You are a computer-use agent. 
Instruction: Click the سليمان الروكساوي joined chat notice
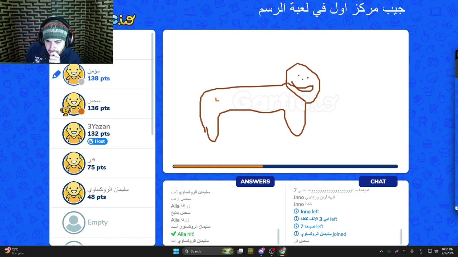point(320,234)
